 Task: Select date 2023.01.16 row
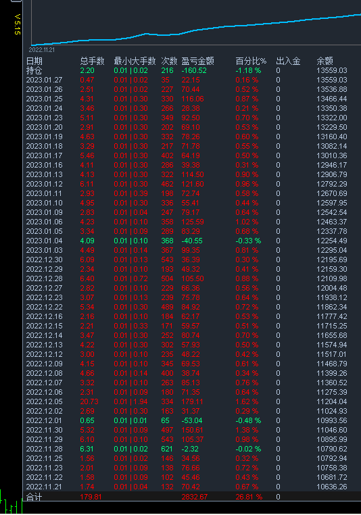tap(45, 165)
